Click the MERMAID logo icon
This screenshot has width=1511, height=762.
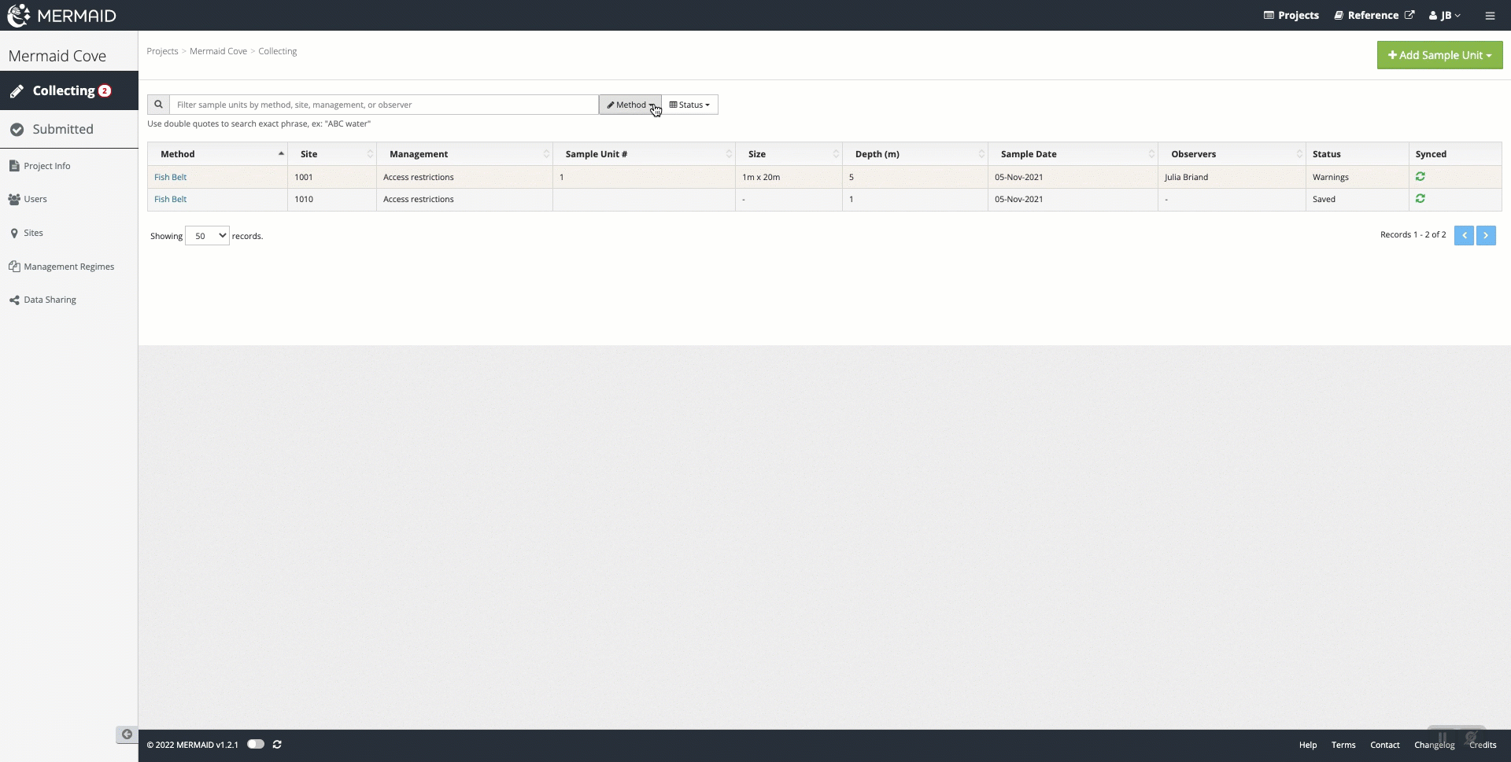[x=19, y=15]
